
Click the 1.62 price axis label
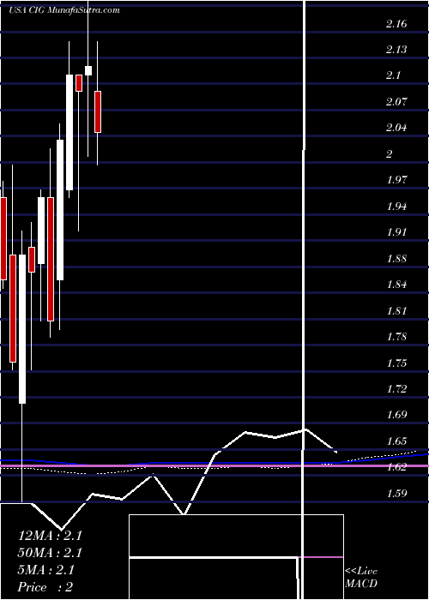click(396, 467)
